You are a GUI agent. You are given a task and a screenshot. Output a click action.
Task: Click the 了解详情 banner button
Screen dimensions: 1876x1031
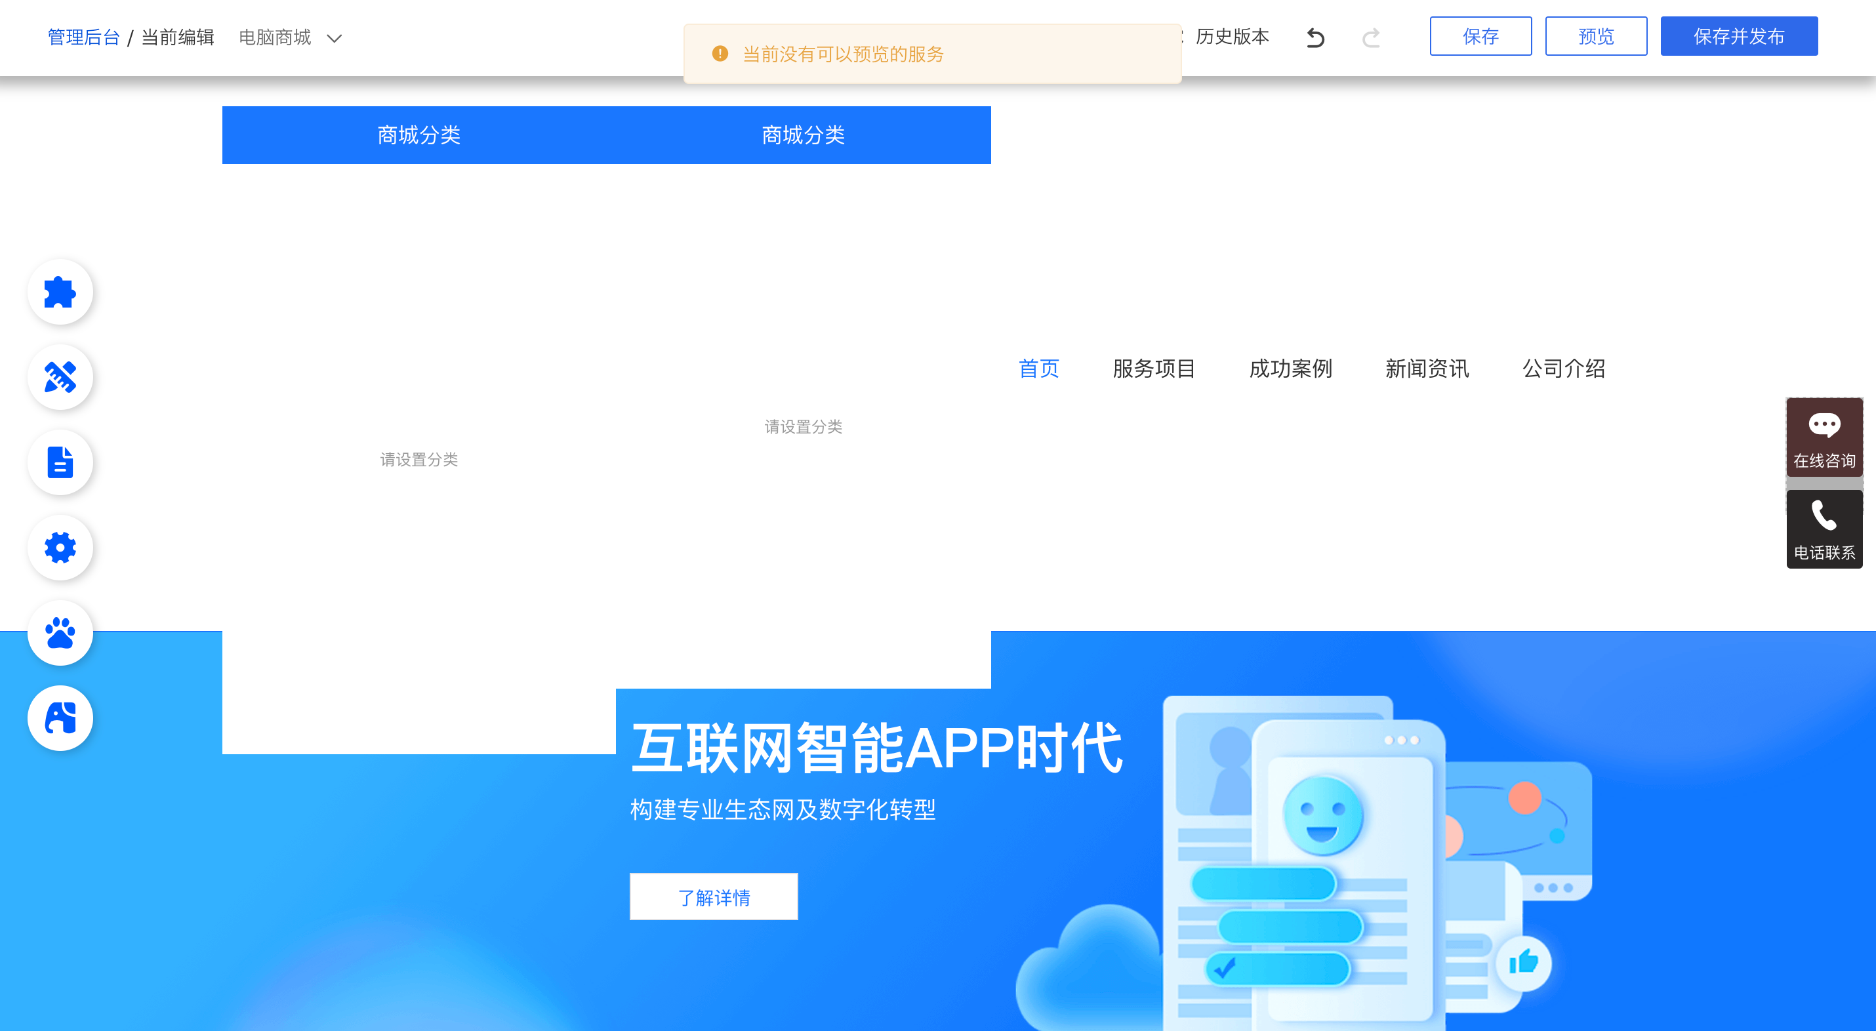(x=714, y=897)
